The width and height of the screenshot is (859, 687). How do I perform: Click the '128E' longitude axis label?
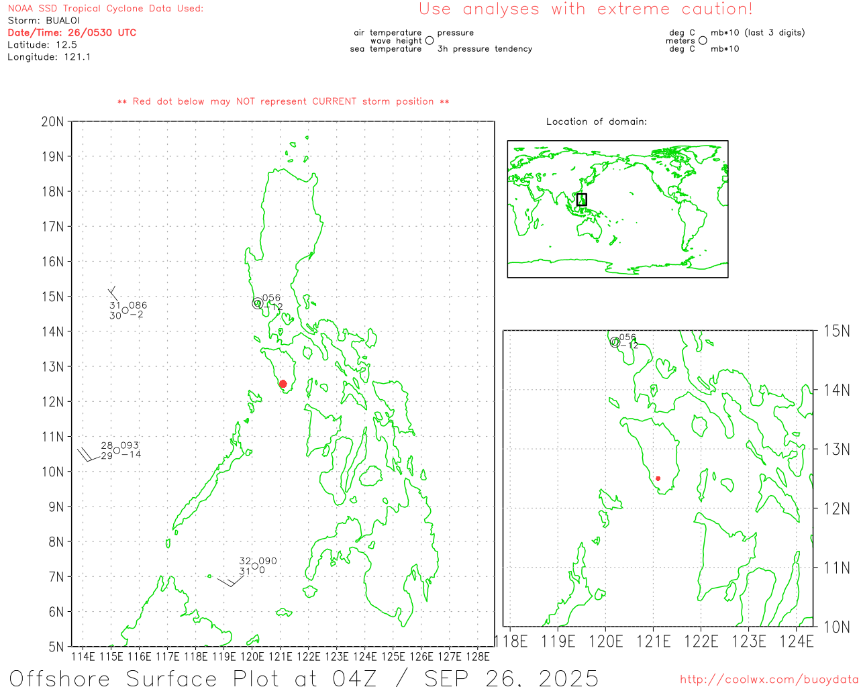click(478, 656)
